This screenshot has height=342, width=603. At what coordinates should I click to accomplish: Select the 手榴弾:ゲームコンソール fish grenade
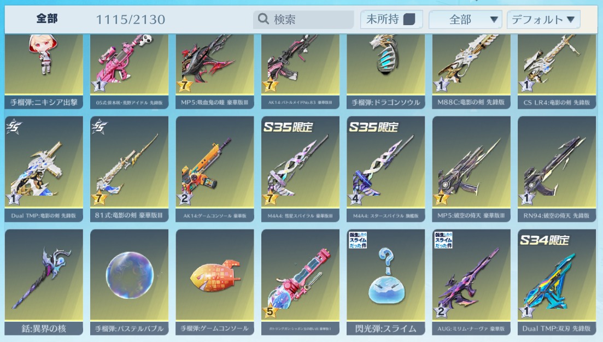[x=215, y=282]
